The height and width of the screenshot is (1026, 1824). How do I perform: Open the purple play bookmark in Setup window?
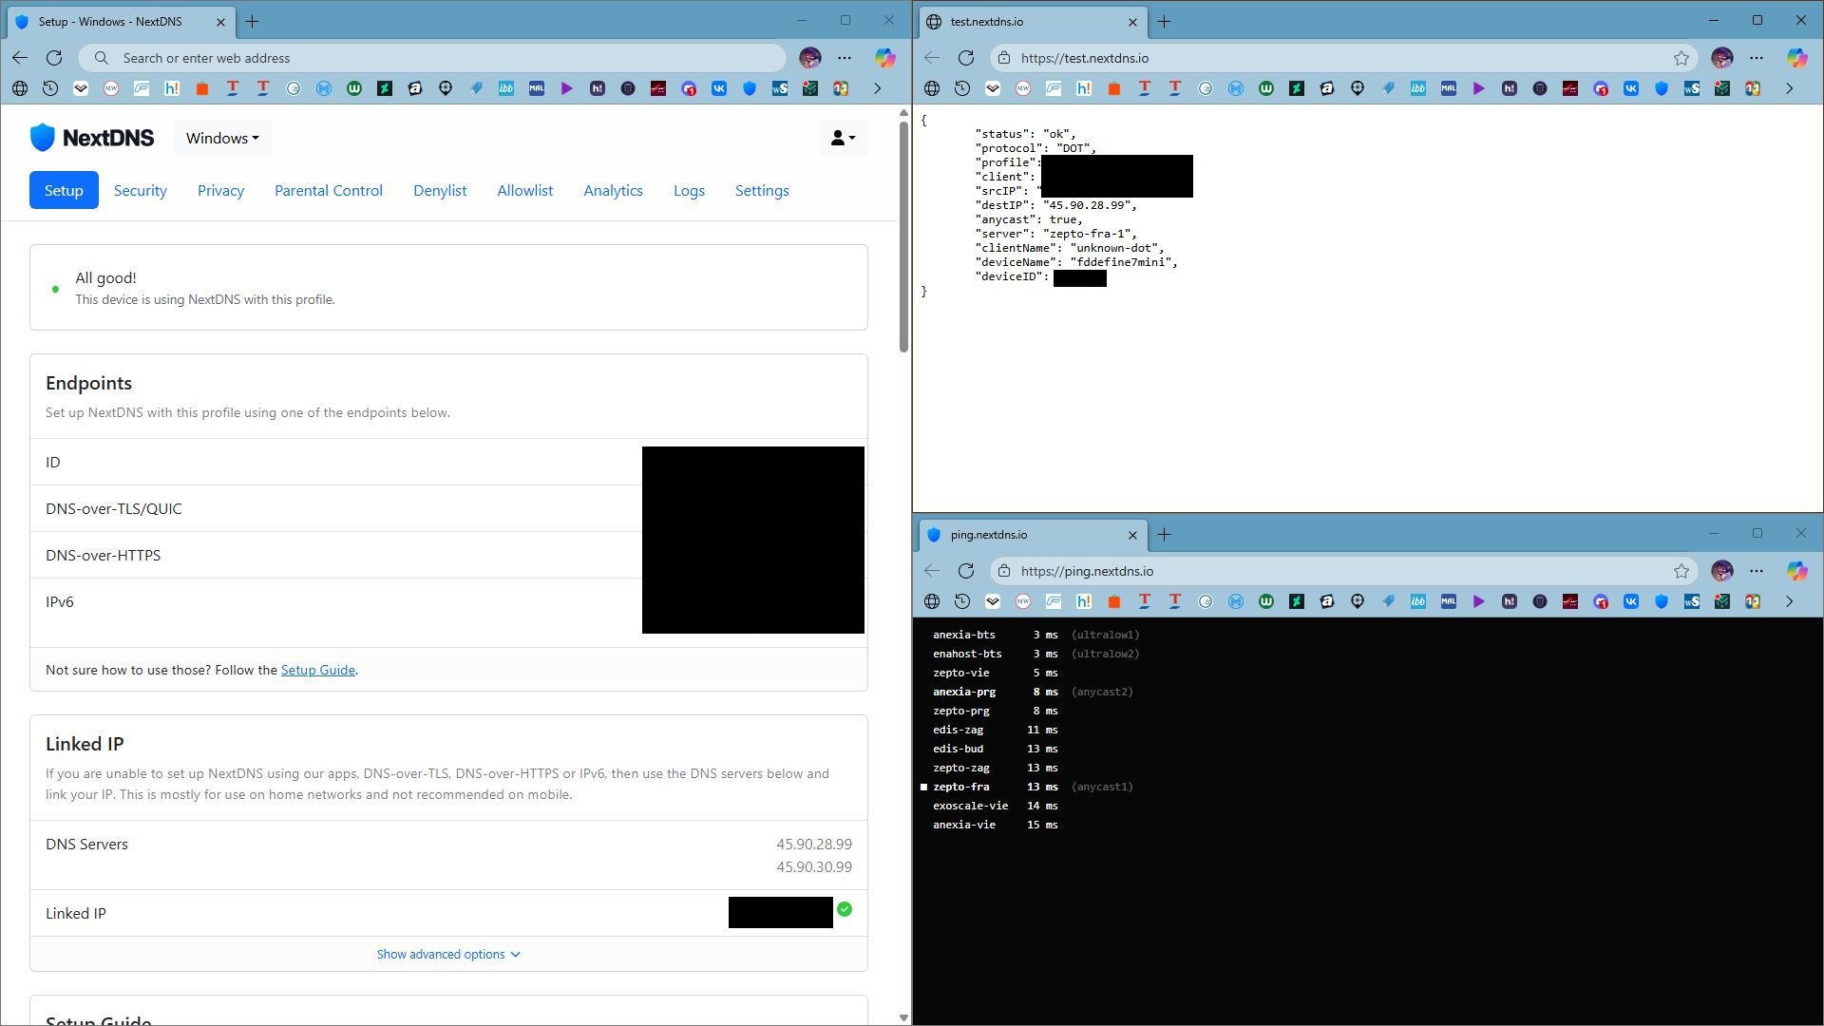(x=567, y=88)
